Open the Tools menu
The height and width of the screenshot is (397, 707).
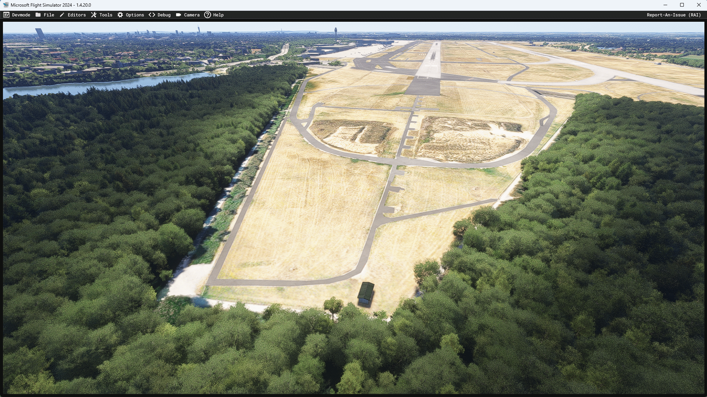click(x=106, y=15)
